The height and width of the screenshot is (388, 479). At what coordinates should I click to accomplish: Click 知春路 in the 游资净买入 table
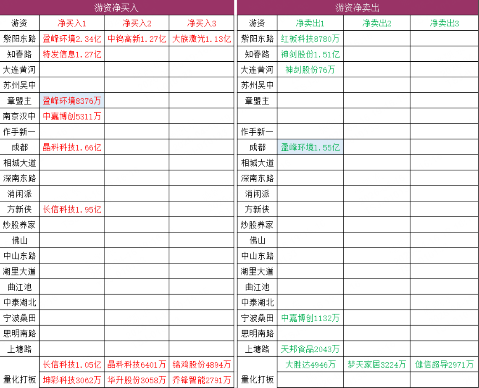click(20, 54)
